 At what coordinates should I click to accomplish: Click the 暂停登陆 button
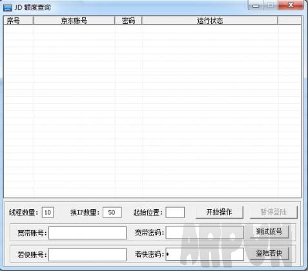point(274,212)
